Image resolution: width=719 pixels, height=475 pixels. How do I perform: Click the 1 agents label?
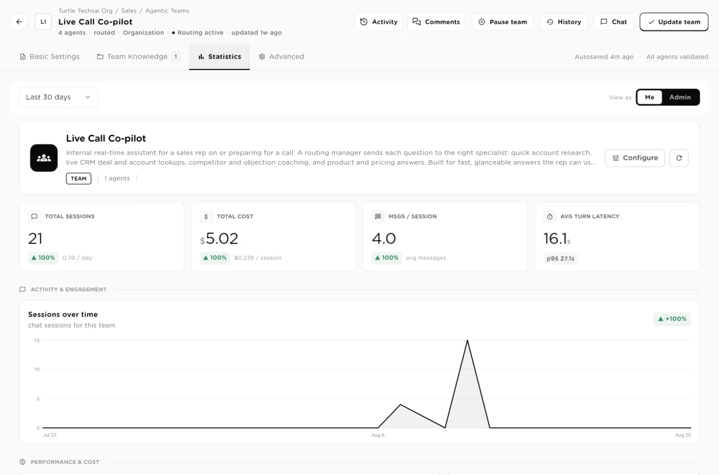point(117,178)
